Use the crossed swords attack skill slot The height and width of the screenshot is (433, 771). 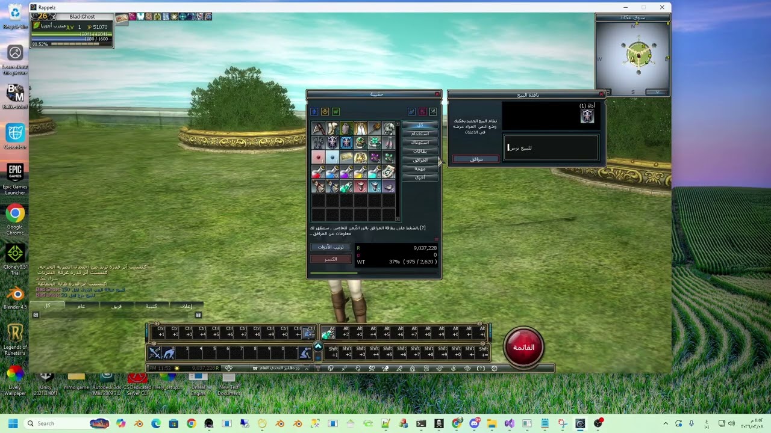pos(155,353)
